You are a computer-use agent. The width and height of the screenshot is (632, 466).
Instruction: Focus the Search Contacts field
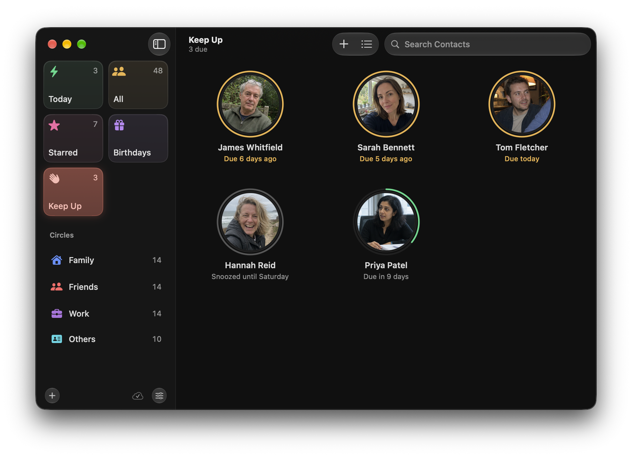pyautogui.click(x=487, y=44)
